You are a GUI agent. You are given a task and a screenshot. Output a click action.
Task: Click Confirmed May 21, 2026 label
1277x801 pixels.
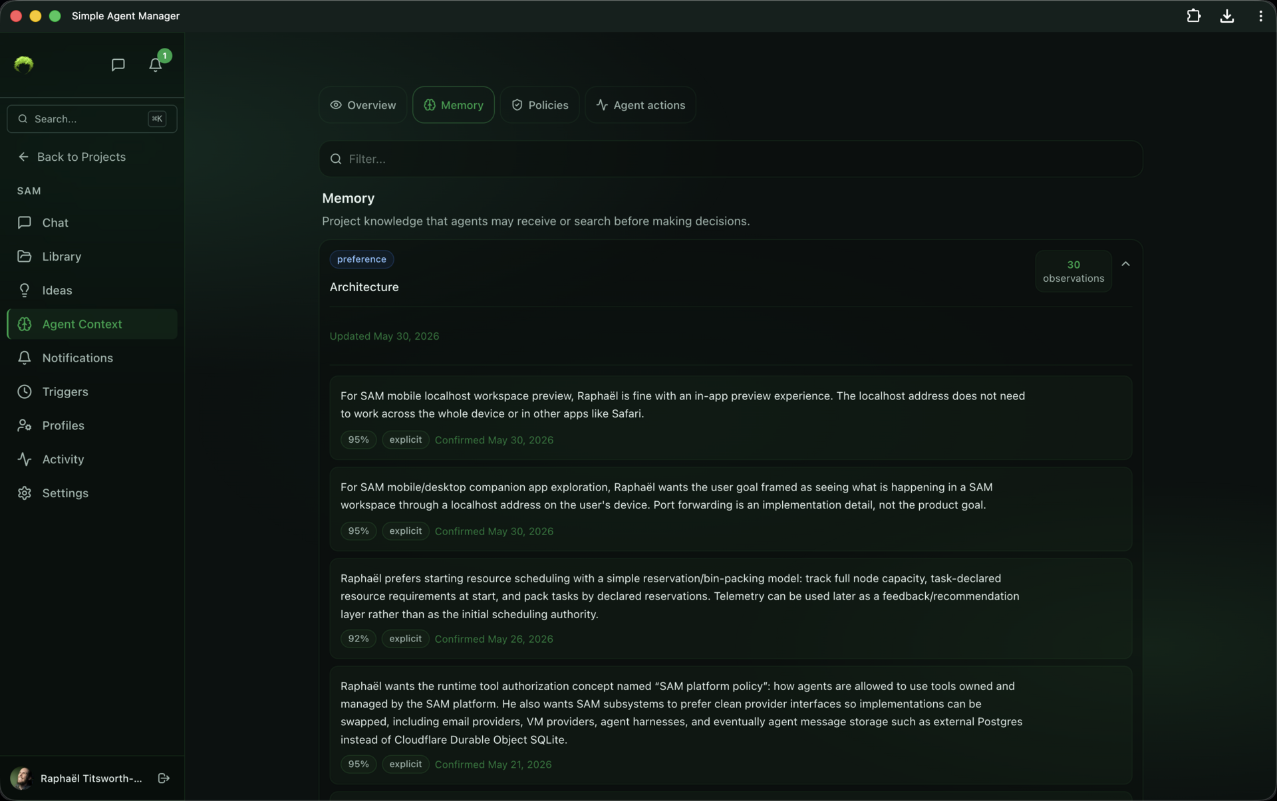coord(494,764)
